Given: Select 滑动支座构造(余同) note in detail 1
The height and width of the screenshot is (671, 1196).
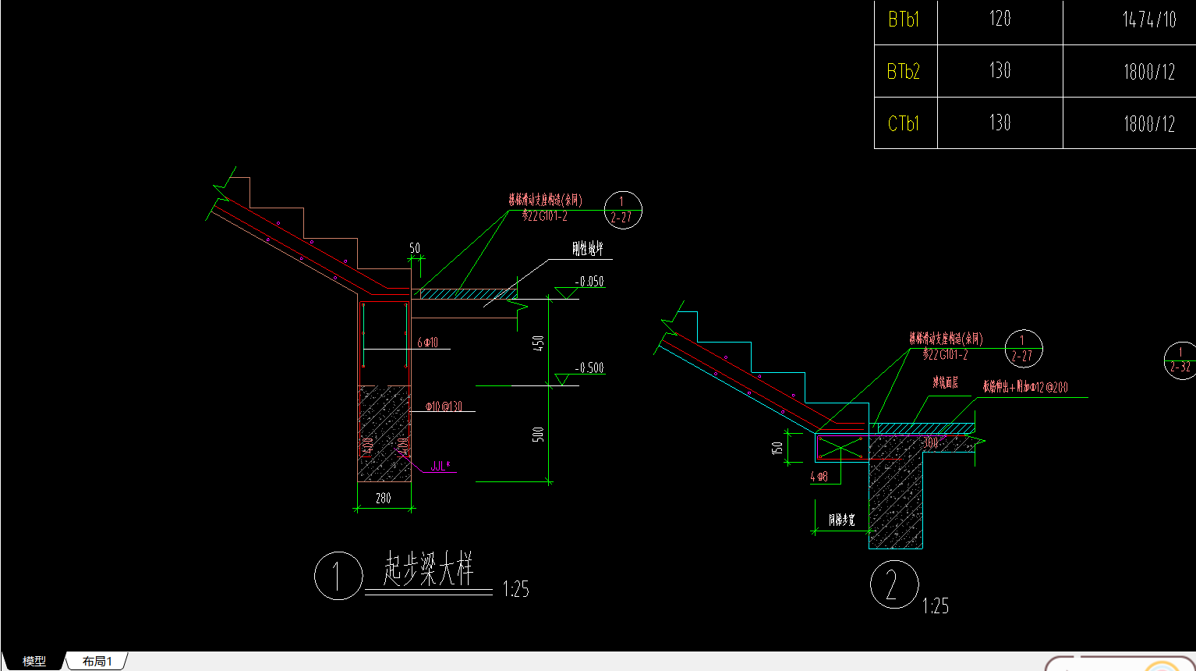Looking at the screenshot, I should (x=546, y=201).
